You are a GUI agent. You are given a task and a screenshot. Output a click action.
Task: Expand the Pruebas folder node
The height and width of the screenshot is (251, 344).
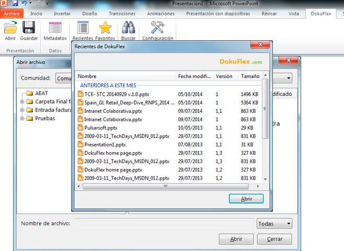22,119
